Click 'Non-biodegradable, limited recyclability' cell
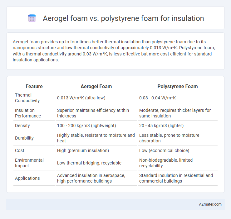This screenshot has height=219, width=231. (x=178, y=163)
